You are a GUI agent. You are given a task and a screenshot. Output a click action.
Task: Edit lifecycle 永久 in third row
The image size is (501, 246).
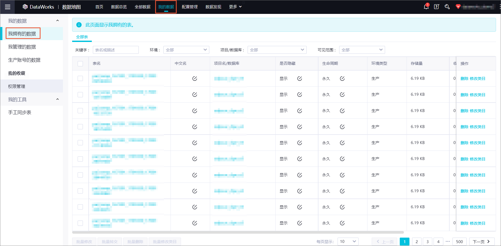[x=342, y=111]
